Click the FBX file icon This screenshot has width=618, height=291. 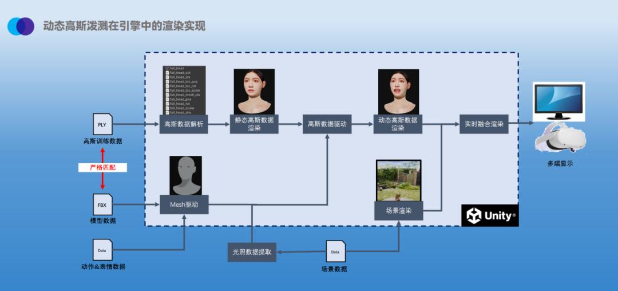pos(102,205)
